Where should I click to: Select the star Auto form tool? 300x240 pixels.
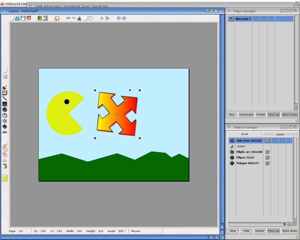point(5,121)
